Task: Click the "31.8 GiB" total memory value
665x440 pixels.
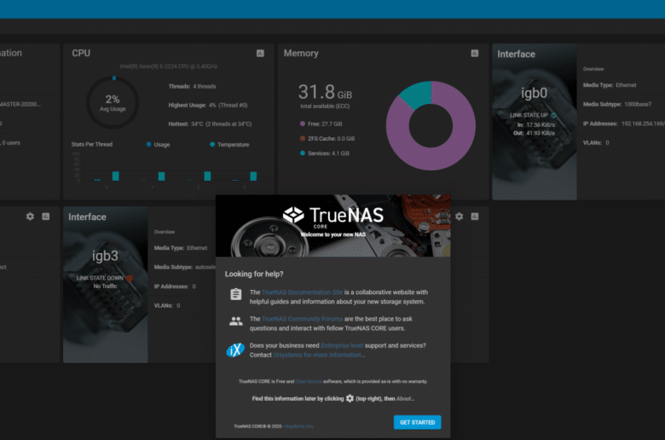Action: 325,91
